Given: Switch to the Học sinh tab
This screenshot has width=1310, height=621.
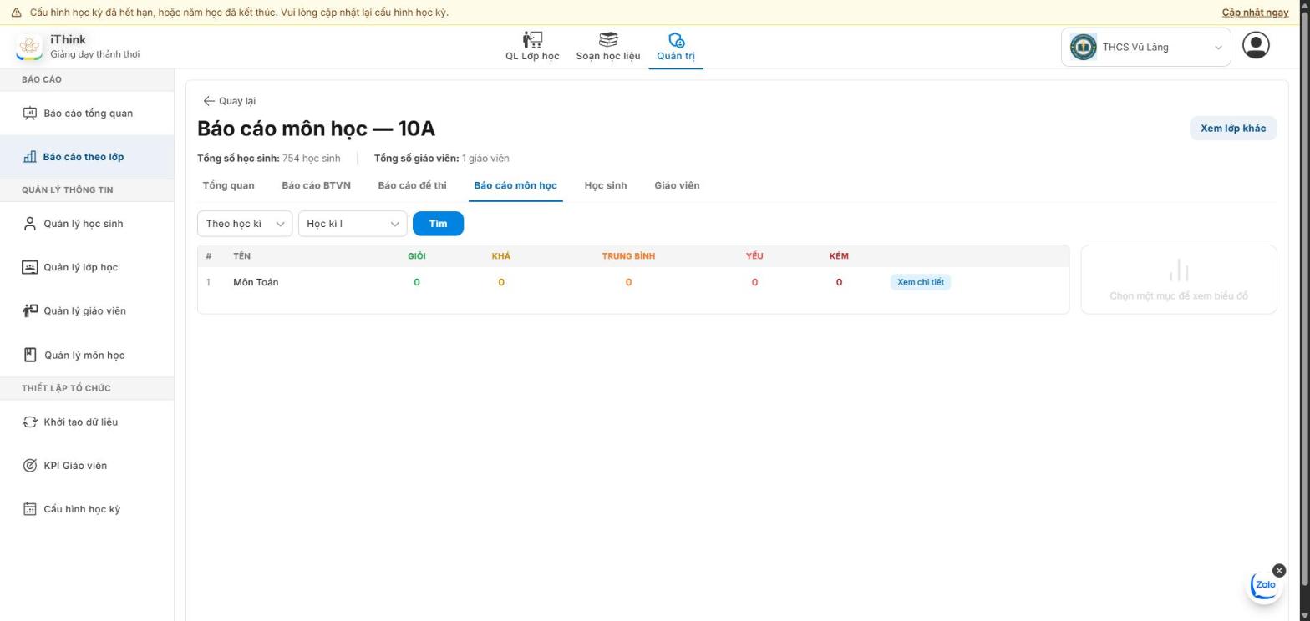Looking at the screenshot, I should [606, 185].
